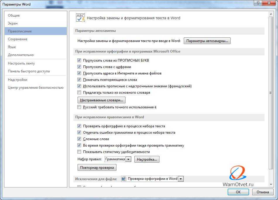Image resolution: width=278 pixels, height=200 pixels.
Task: Open the Общие settings category
Action: (x=14, y=15)
